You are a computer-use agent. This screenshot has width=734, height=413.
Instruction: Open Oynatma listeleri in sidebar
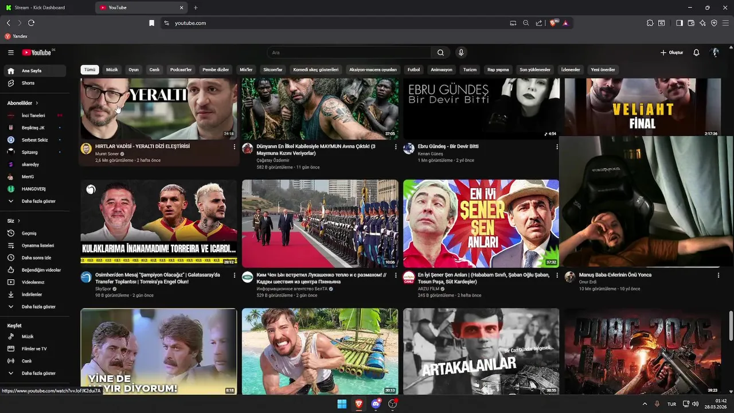(34, 246)
